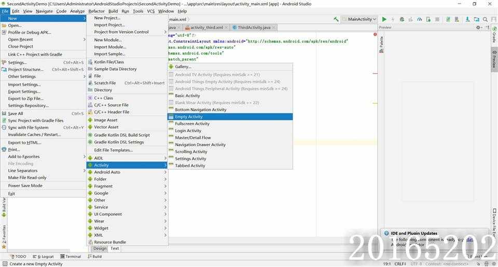Click the Settings wrench icon in File menu
This screenshot has width=498, height=267.
click(x=4, y=63)
